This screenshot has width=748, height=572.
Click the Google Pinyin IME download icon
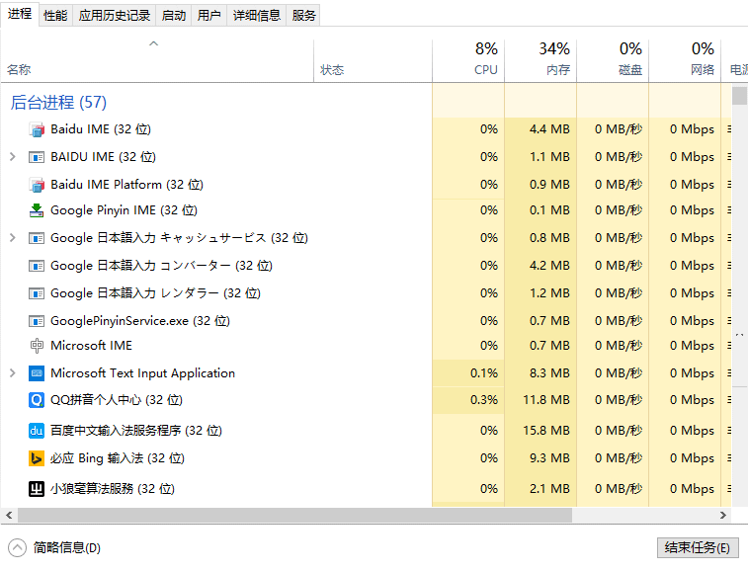37,210
